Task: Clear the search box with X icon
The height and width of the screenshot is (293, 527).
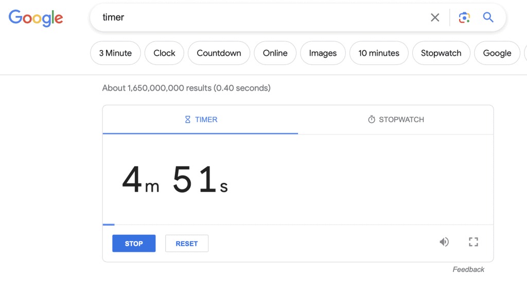Action: click(435, 18)
